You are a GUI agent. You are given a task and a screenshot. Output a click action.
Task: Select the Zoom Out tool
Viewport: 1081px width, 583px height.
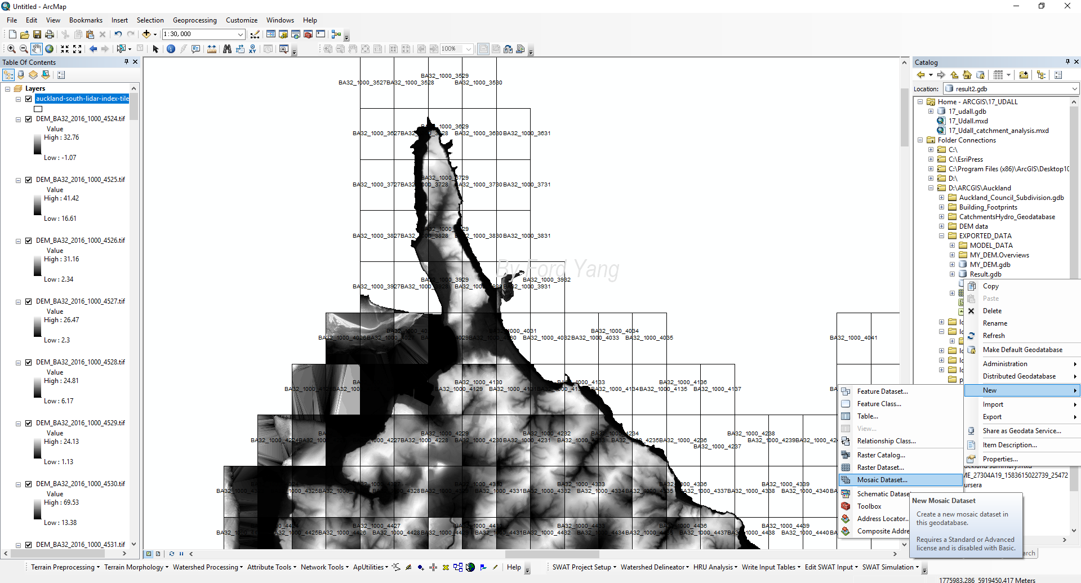tap(24, 49)
